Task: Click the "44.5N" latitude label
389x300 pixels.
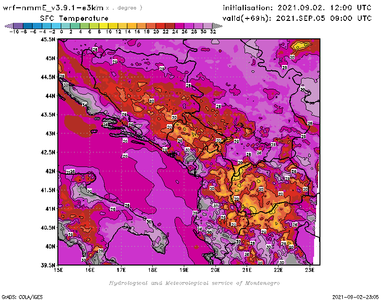Action: coord(48,77)
